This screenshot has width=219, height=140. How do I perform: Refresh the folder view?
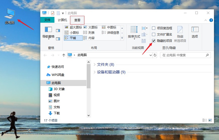[x=155, y=55]
